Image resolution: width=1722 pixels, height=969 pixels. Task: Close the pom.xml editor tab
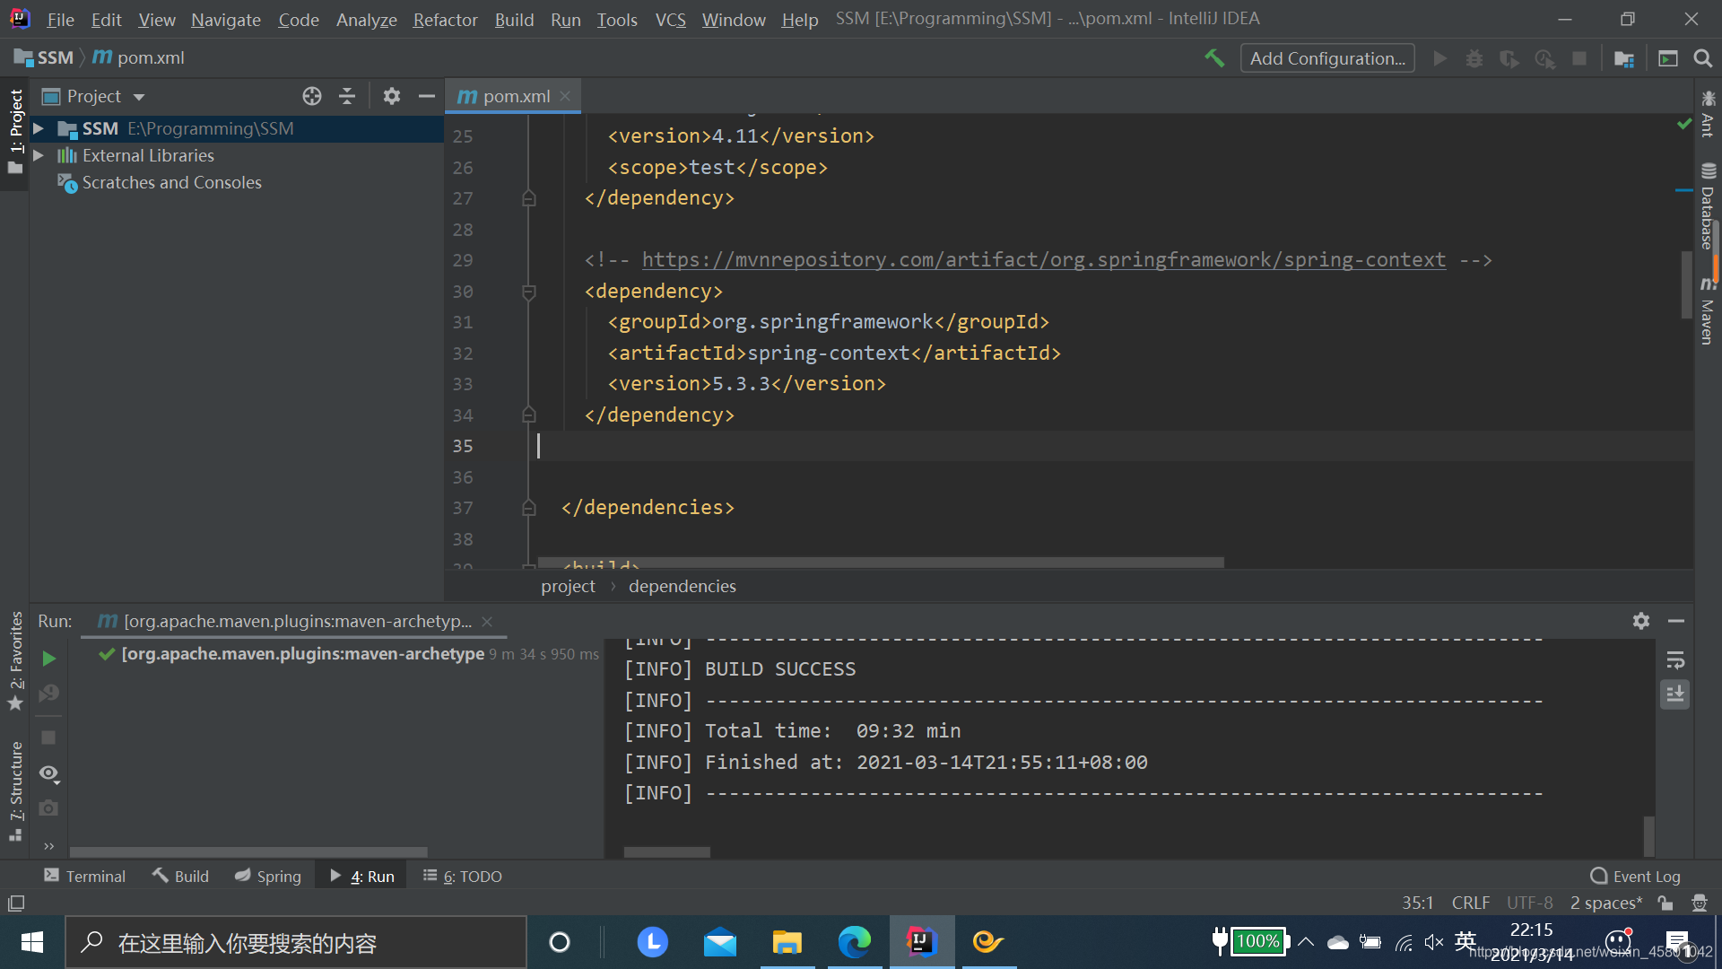[x=565, y=96]
